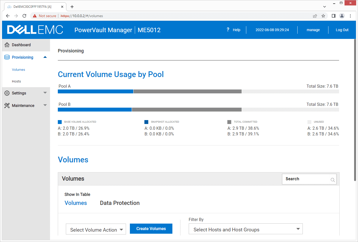The image size is (358, 242).
Task: Expand the Maintenance menu arrow
Action: click(x=45, y=105)
